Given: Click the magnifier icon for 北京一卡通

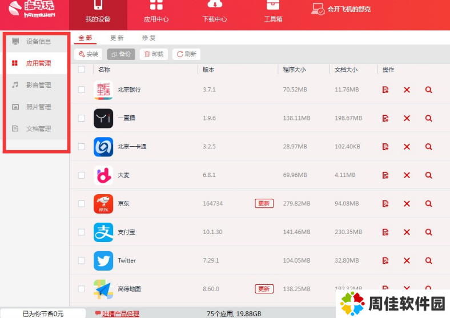Looking at the screenshot, I should (428, 147).
